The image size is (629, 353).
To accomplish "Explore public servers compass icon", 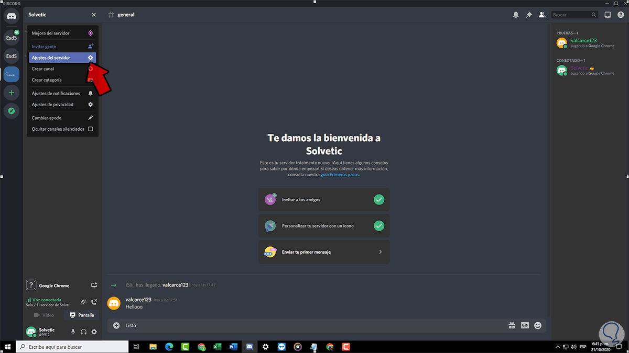I will [x=11, y=111].
